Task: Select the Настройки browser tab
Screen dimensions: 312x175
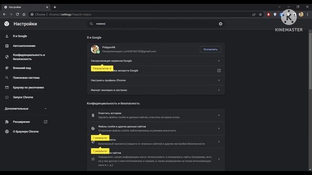Action: [x=26, y=7]
